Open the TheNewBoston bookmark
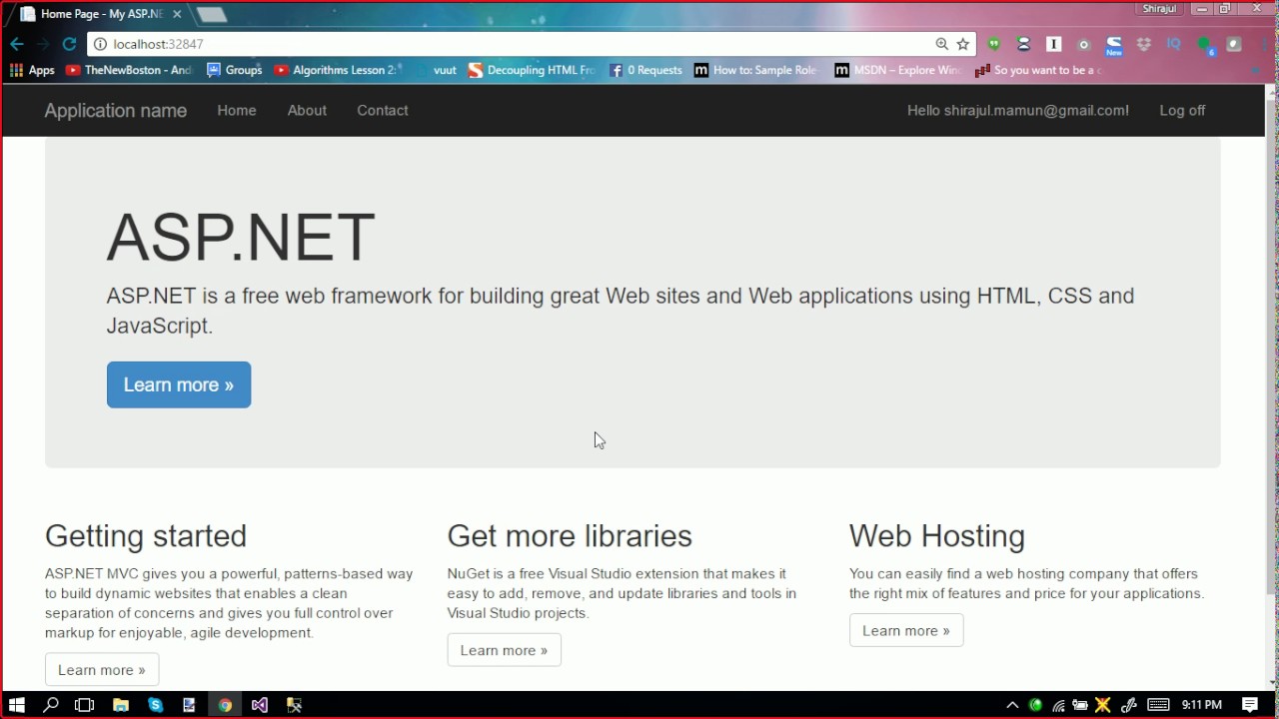Screen dimensions: 1279x719 129,70
